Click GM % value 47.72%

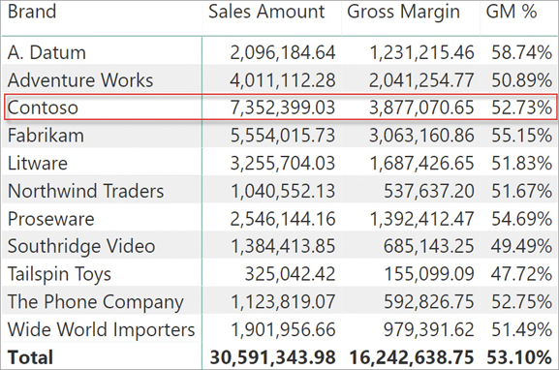(522, 274)
